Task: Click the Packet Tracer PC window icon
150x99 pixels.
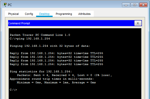Action: pos(5,5)
